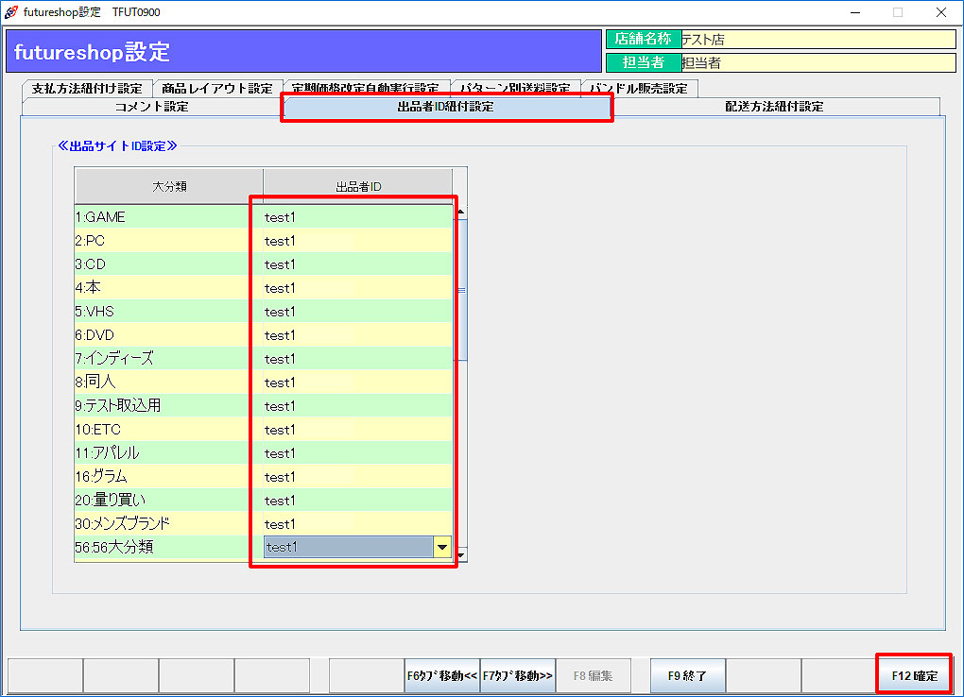Select the 出品者ID cell for 1:GAME
The height and width of the screenshot is (697, 964).
click(x=357, y=217)
